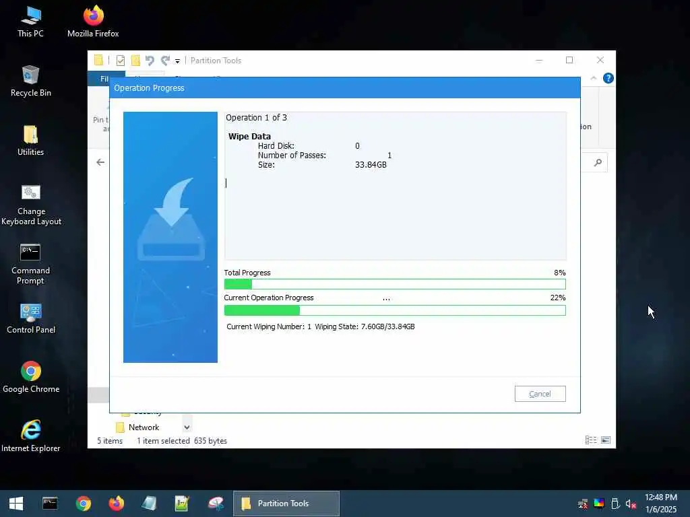Click the 'Operation 1 of 3' text
Image resolution: width=690 pixels, height=517 pixels.
click(257, 117)
